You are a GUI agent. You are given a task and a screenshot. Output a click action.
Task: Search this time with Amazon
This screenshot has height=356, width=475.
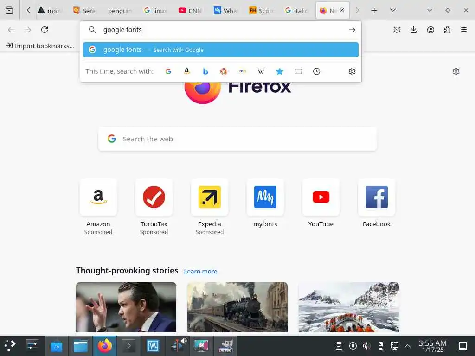coord(187,71)
